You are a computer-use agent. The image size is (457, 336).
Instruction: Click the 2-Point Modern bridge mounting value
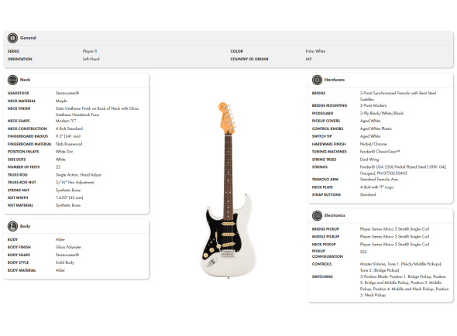pyautogui.click(x=373, y=105)
